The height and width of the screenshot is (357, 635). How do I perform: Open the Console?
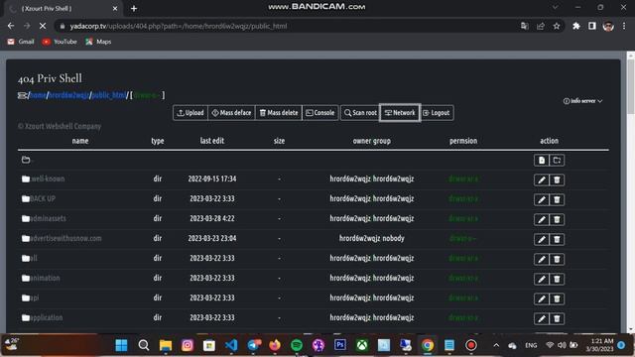coord(320,113)
